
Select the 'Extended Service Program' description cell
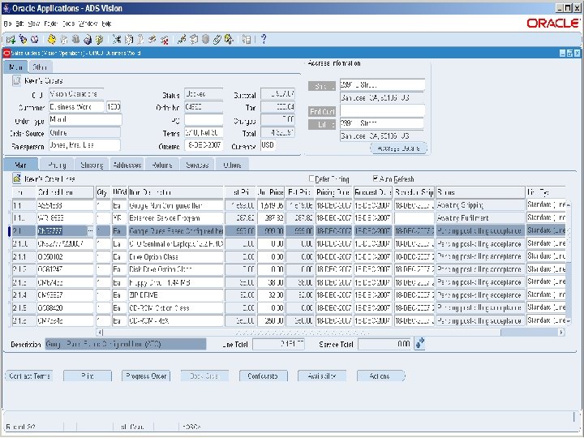[176, 218]
